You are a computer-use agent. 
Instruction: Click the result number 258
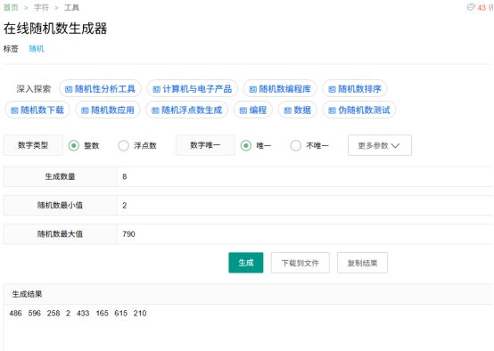54,314
